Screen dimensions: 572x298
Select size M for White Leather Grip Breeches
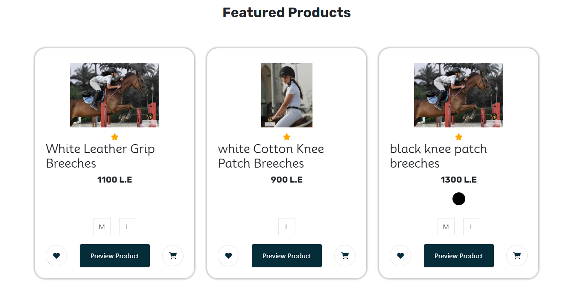pyautogui.click(x=102, y=227)
